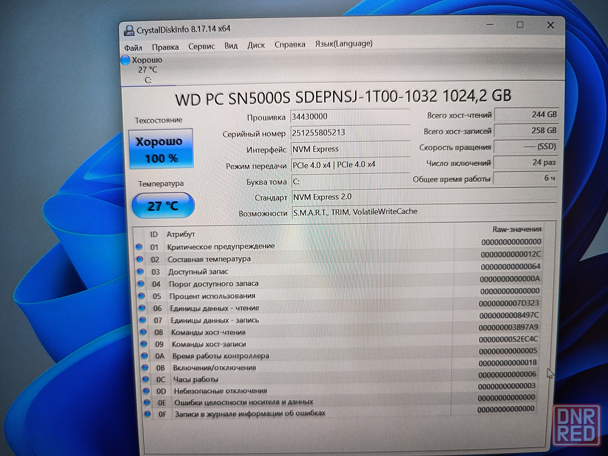This screenshot has height=456, width=608.
Task: Click the ID column header
Action: point(154,235)
